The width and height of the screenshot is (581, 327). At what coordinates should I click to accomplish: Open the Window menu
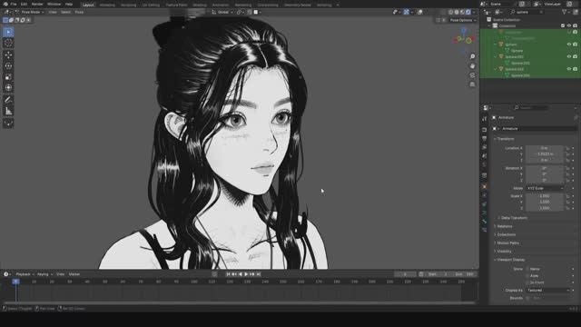click(x=54, y=4)
